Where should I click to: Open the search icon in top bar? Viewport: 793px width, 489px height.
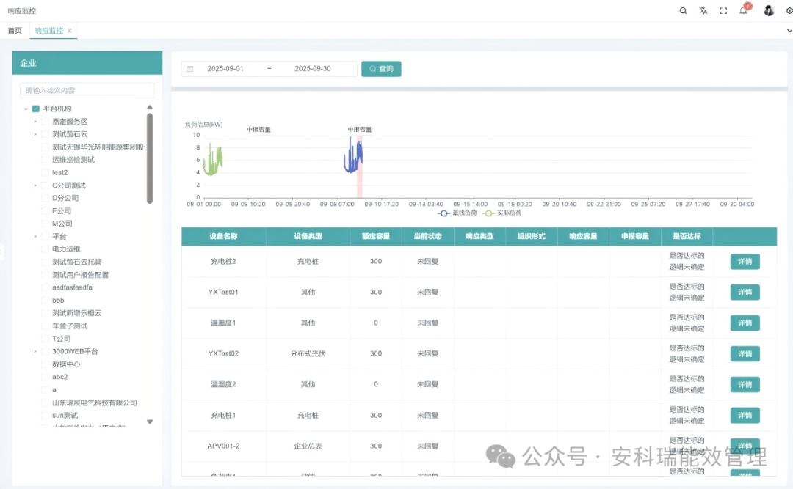683,10
